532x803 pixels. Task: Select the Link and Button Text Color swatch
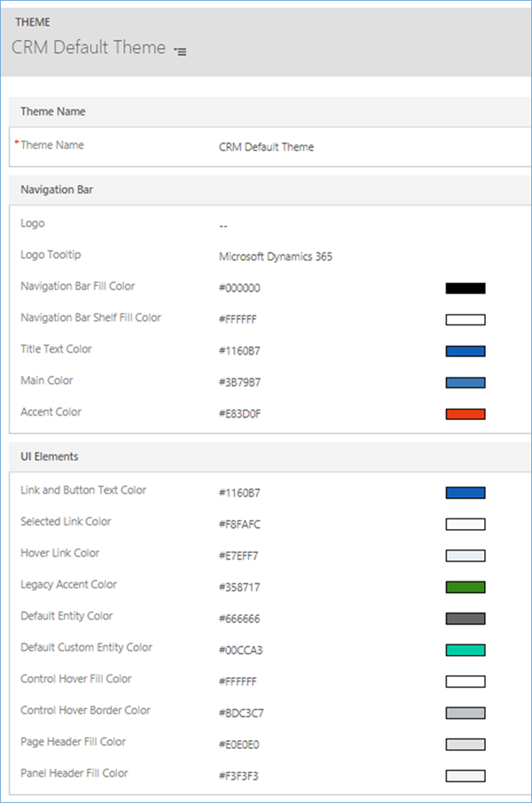click(465, 493)
